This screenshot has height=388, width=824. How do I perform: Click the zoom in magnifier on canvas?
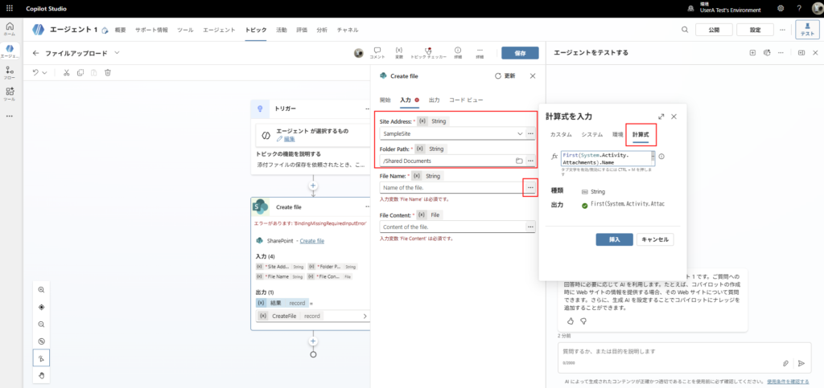tap(41, 289)
